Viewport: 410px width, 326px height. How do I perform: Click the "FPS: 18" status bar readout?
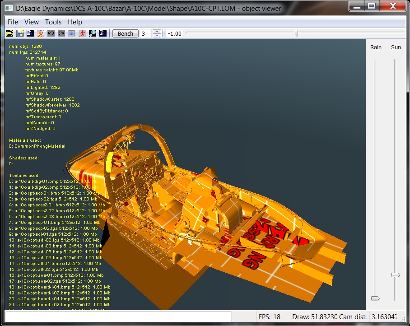coord(270,317)
